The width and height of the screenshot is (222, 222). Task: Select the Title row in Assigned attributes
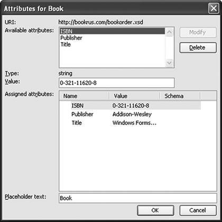pyautogui.click(x=136, y=123)
